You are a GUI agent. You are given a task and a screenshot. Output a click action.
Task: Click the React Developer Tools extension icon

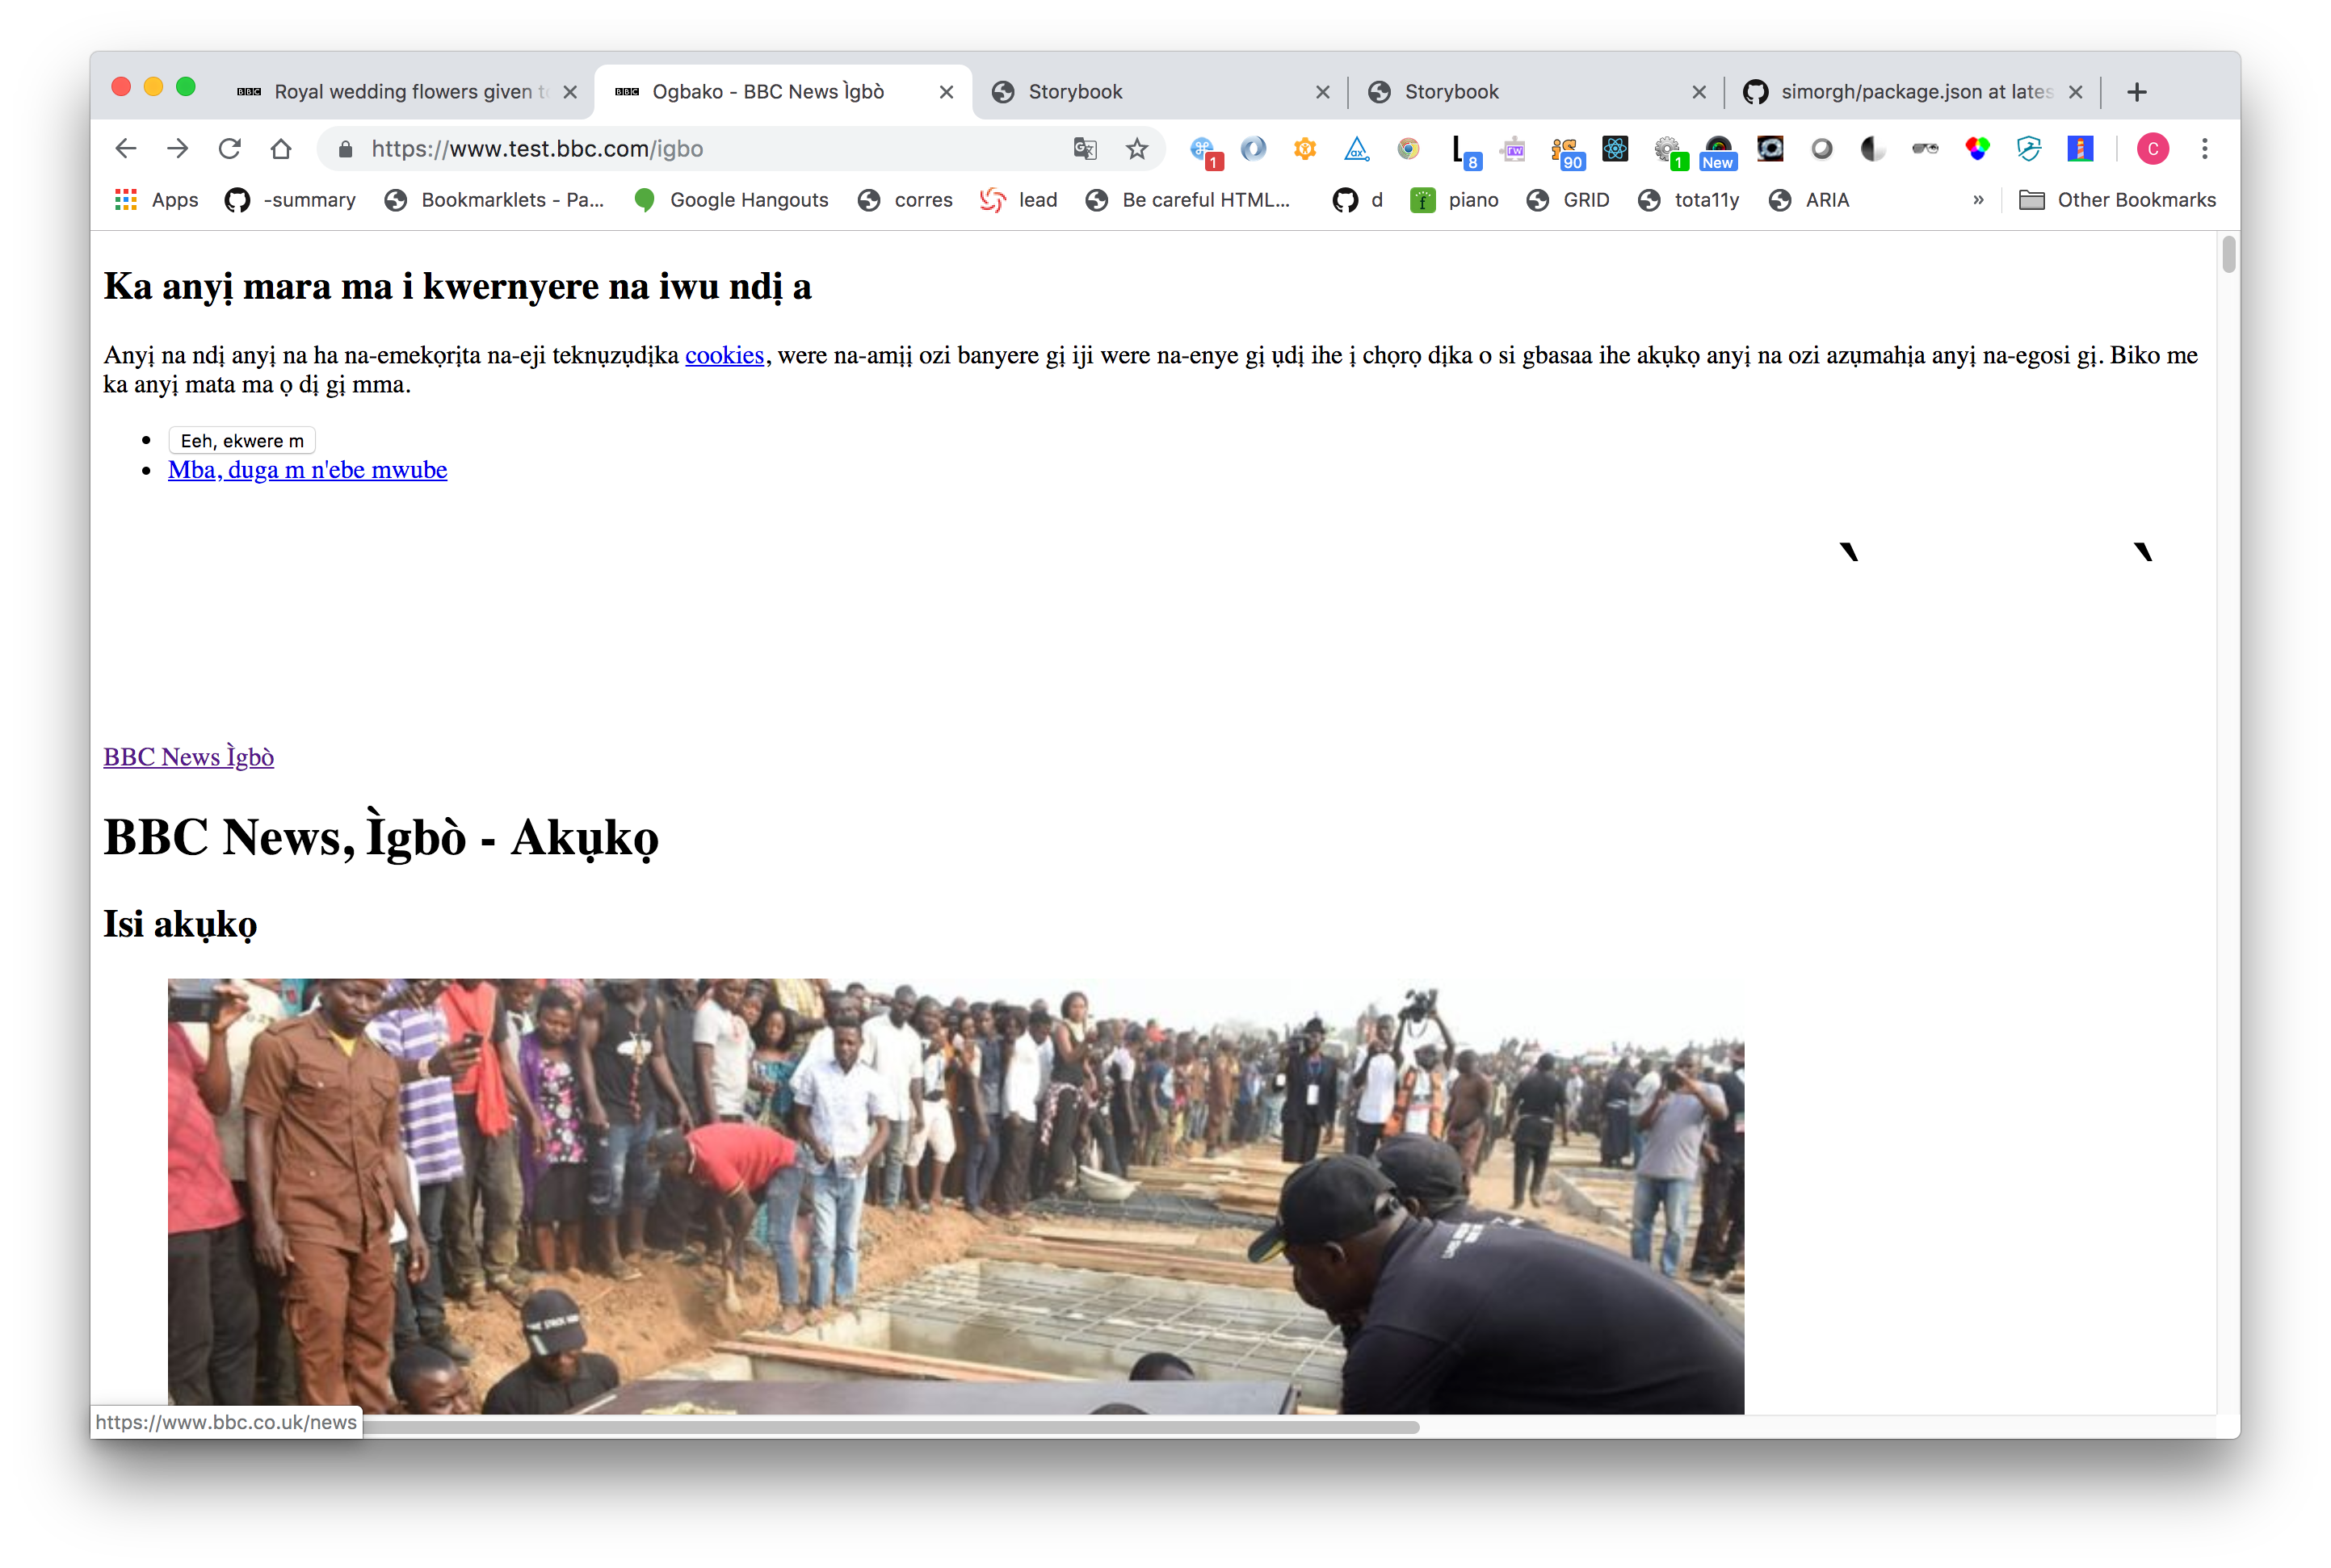tap(1615, 149)
